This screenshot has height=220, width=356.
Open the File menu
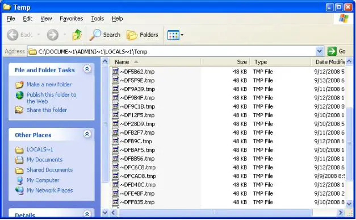coord(11,19)
